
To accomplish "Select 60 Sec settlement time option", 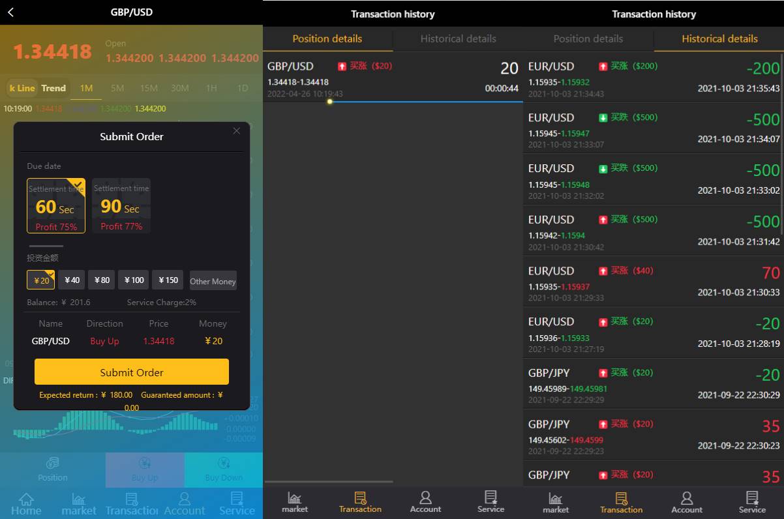I will [56, 206].
